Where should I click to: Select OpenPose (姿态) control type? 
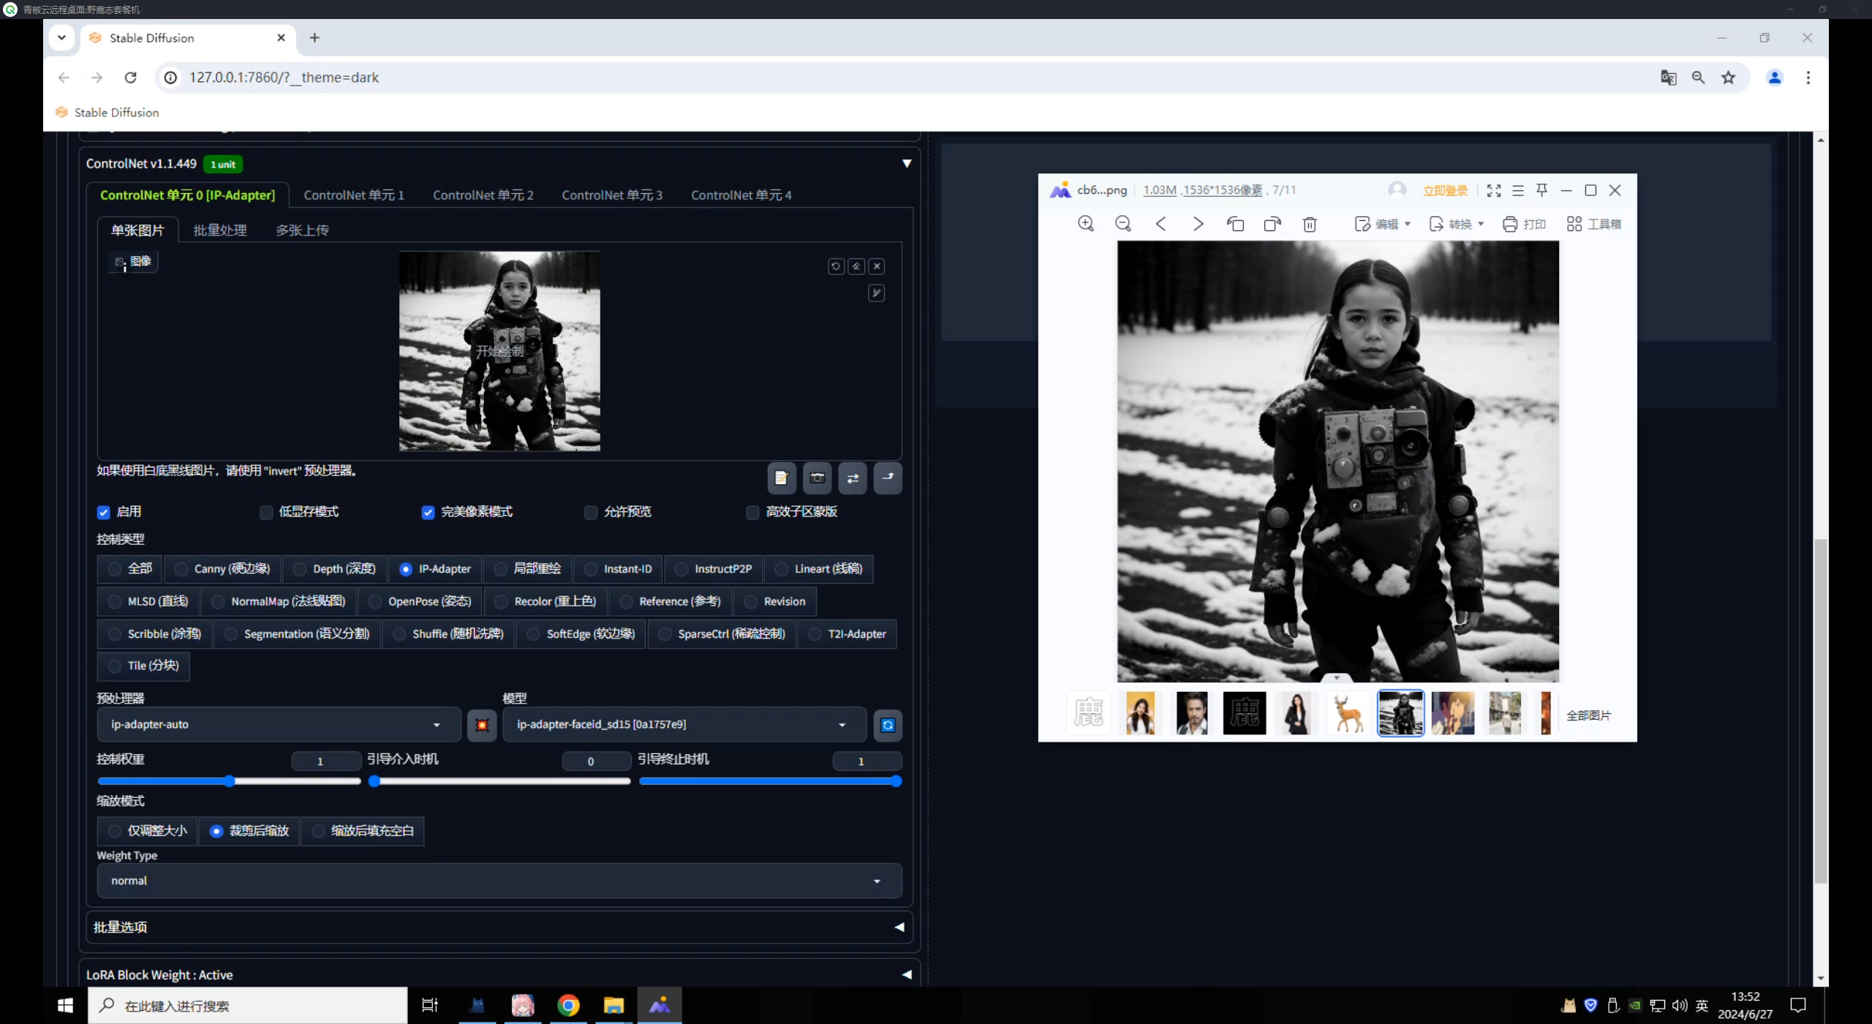tap(420, 601)
